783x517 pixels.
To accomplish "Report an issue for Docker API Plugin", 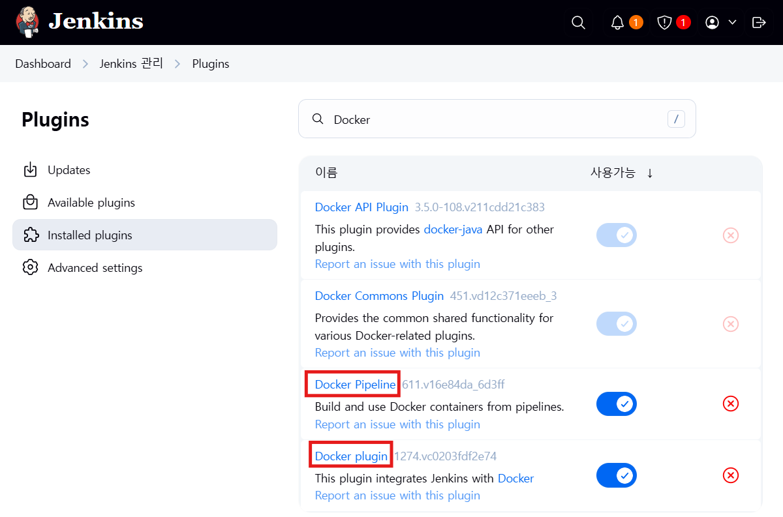I will [x=397, y=264].
